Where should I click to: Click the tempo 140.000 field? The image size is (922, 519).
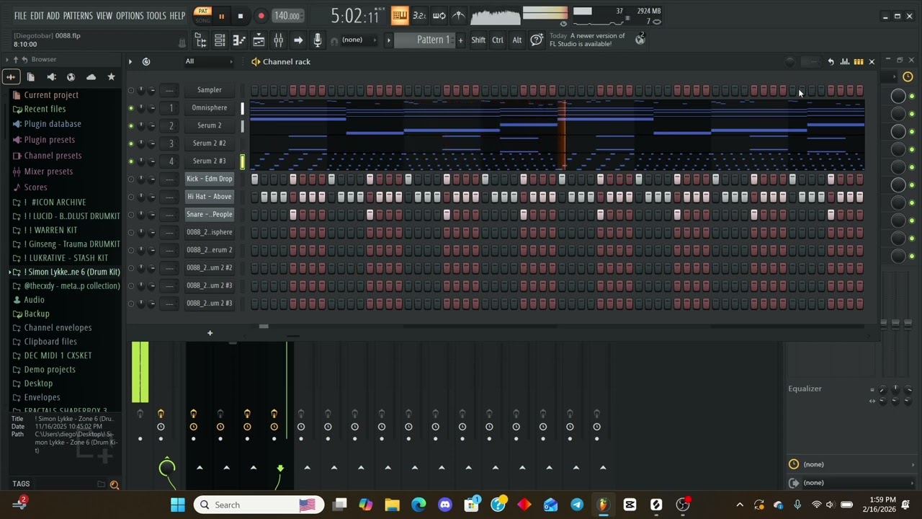(288, 16)
